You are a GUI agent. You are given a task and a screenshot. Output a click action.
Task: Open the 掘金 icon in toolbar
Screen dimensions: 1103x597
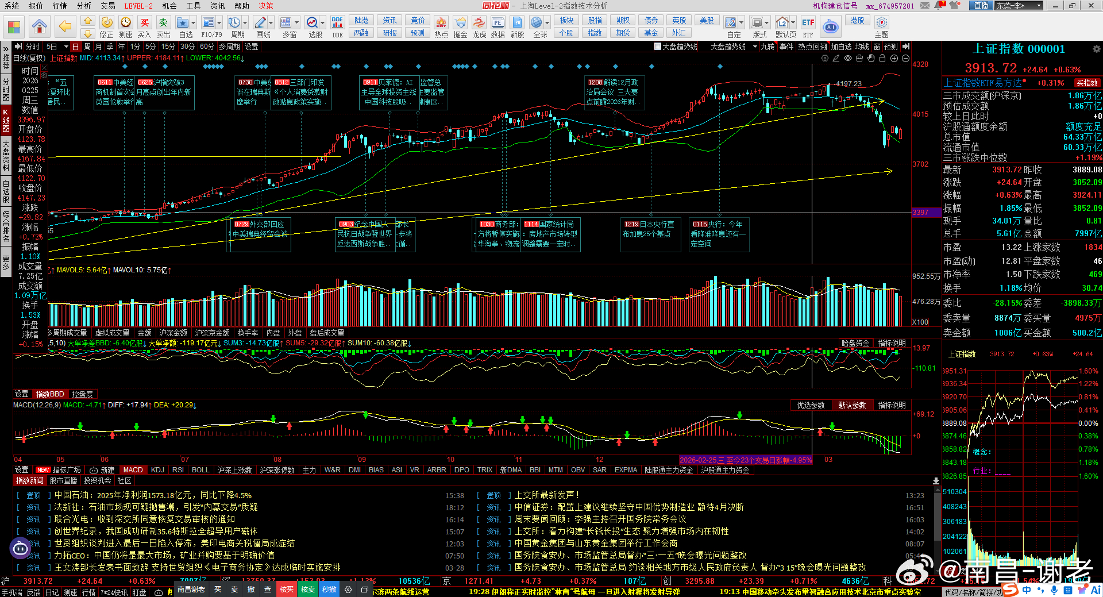point(460,26)
